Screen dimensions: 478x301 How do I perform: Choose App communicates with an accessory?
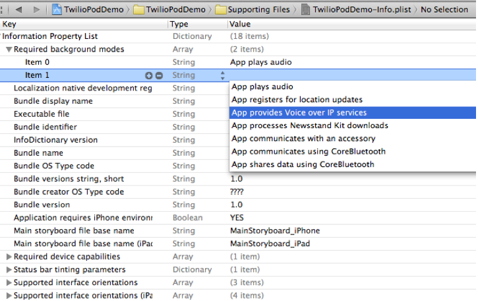coord(353,139)
